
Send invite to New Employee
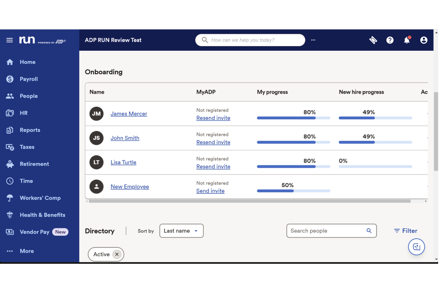(210, 191)
